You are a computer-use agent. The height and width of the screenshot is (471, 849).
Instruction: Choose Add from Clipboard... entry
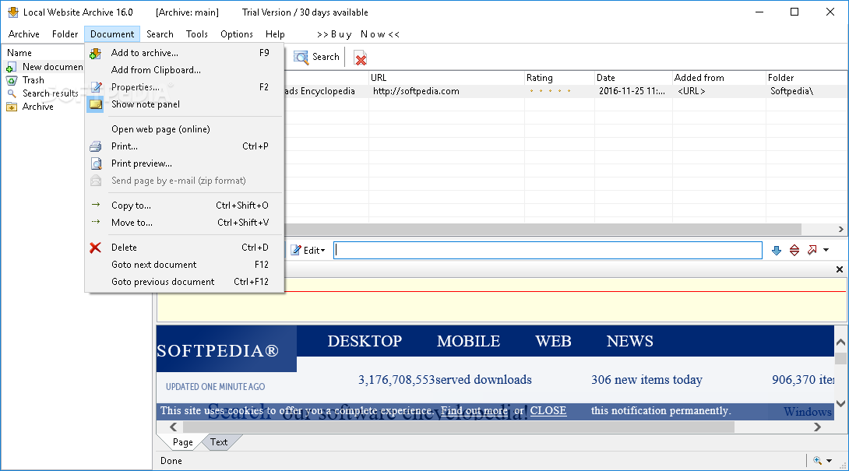pos(184,70)
